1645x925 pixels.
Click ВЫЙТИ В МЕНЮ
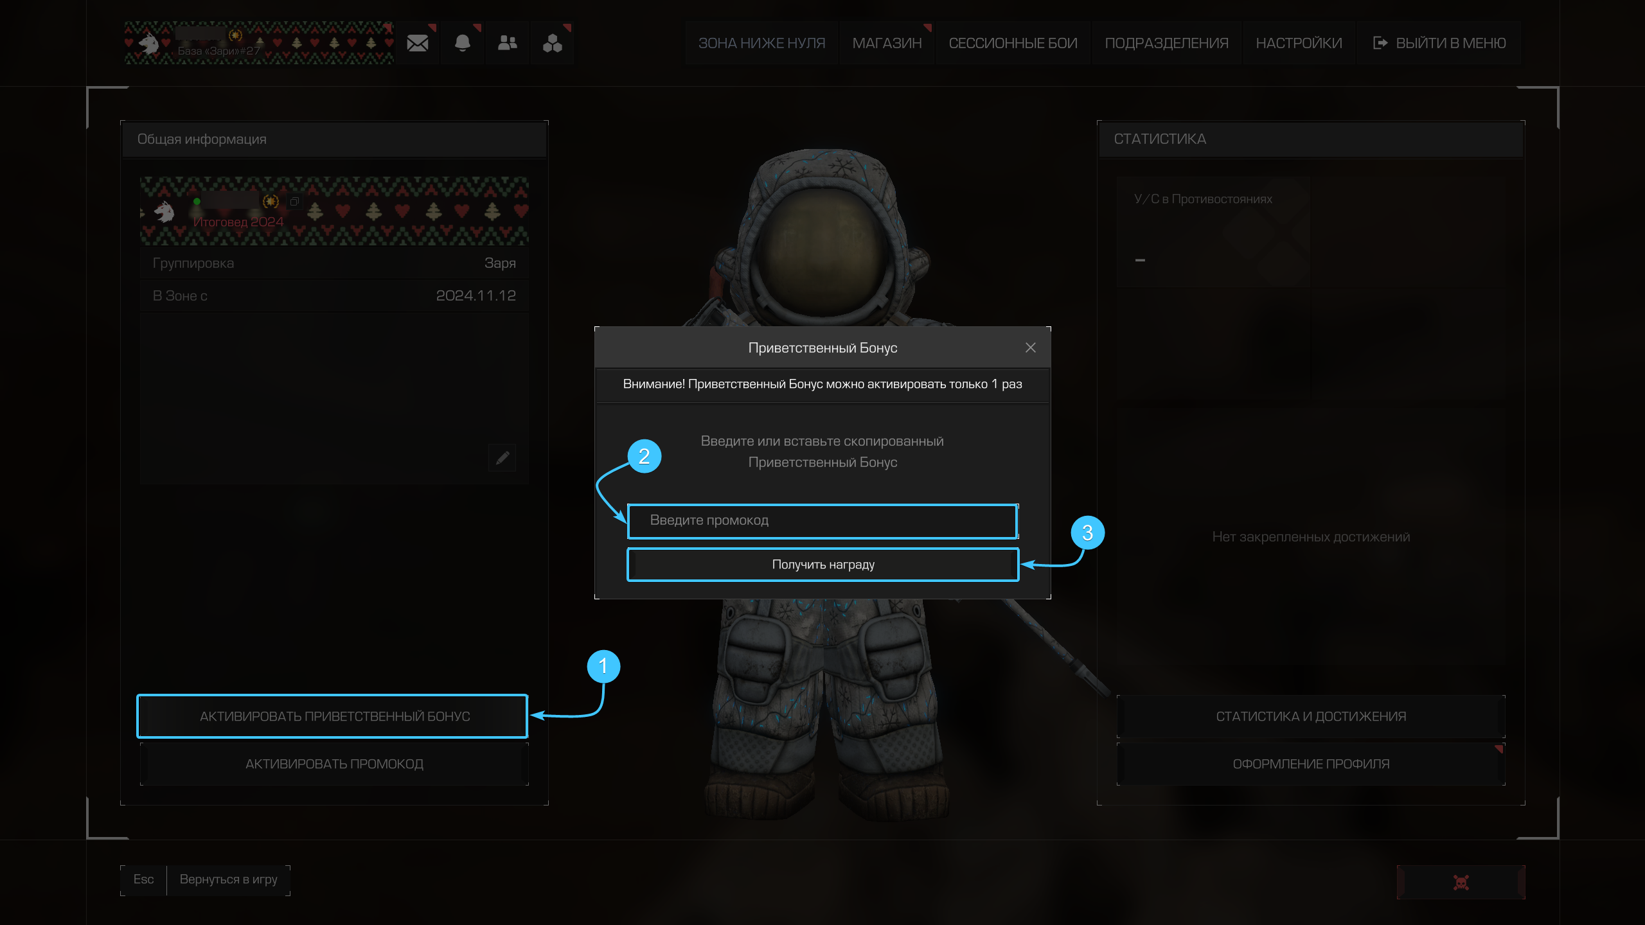[x=1439, y=43]
